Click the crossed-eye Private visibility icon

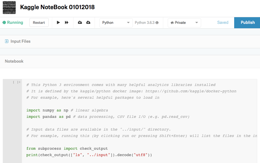172,23
